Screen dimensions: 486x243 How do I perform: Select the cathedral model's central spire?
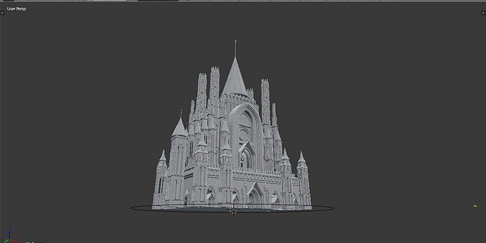[235, 75]
